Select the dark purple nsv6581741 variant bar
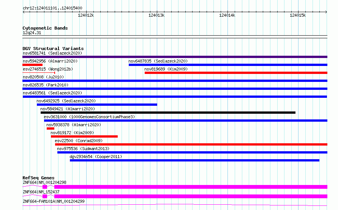338x210 pixels. coord(175,57)
